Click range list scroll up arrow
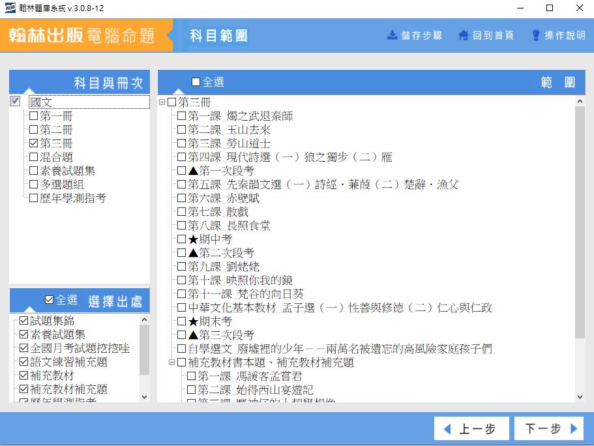This screenshot has height=446, width=594. tap(580, 101)
